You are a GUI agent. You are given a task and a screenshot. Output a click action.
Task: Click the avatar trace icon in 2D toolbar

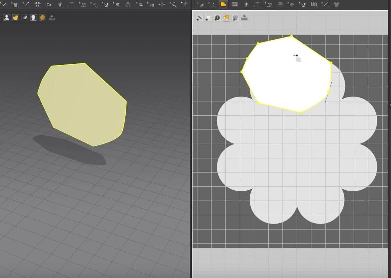(246, 4)
